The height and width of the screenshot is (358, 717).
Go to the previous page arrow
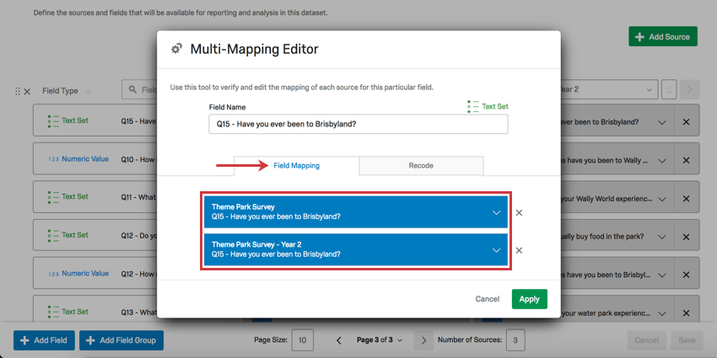(x=339, y=340)
